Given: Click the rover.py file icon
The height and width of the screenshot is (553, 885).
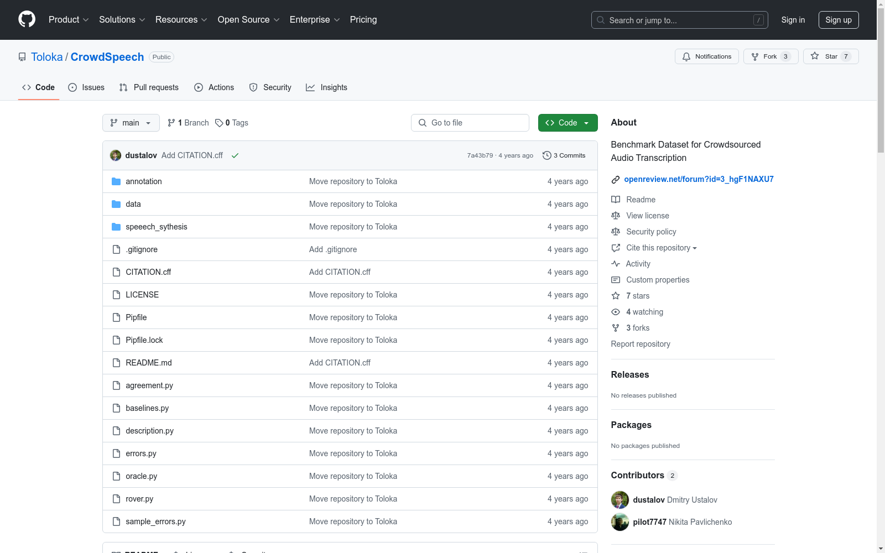Looking at the screenshot, I should 116,499.
